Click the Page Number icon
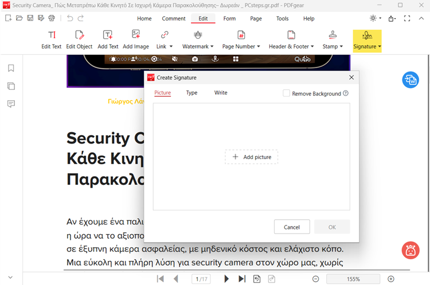430x285 pixels. pyautogui.click(x=241, y=35)
